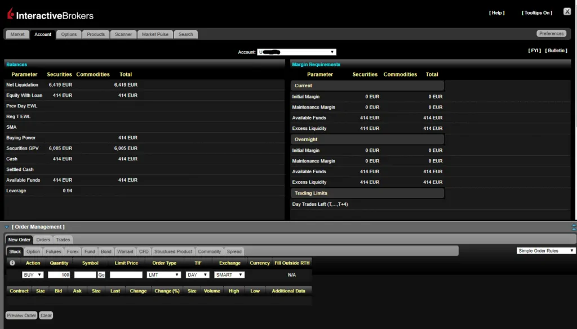Collapse the Order Management panel arrow
The image size is (577, 329).
click(7, 227)
